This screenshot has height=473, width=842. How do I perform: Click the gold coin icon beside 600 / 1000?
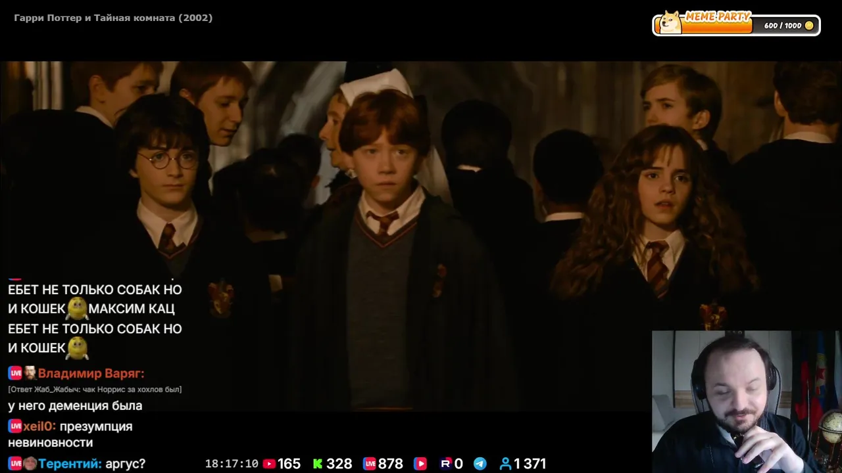pyautogui.click(x=809, y=26)
